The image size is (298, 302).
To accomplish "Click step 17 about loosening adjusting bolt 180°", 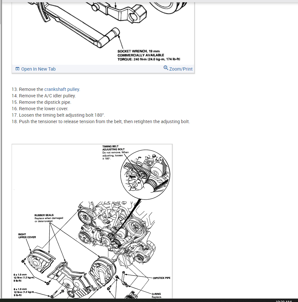I will (58, 115).
